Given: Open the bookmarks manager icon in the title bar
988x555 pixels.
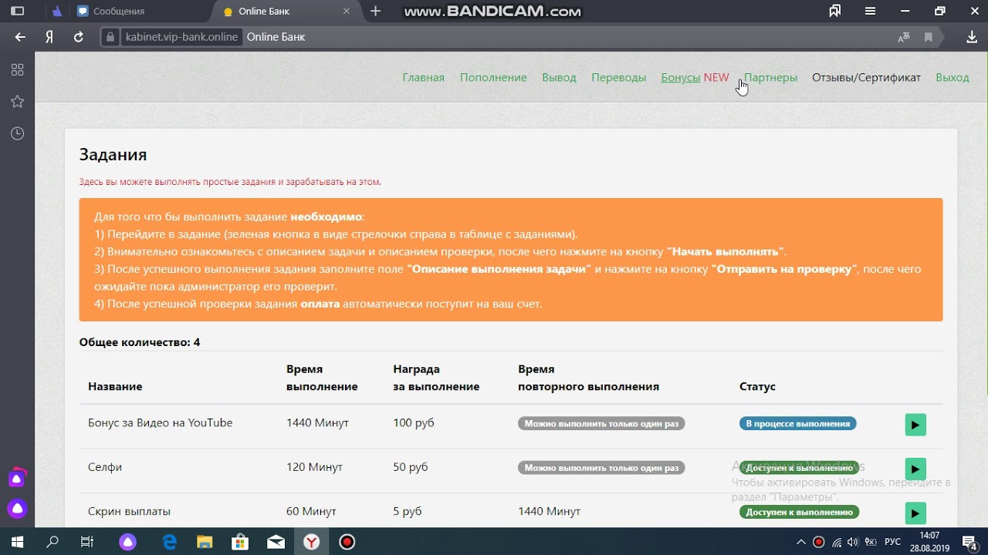Looking at the screenshot, I should tap(834, 12).
